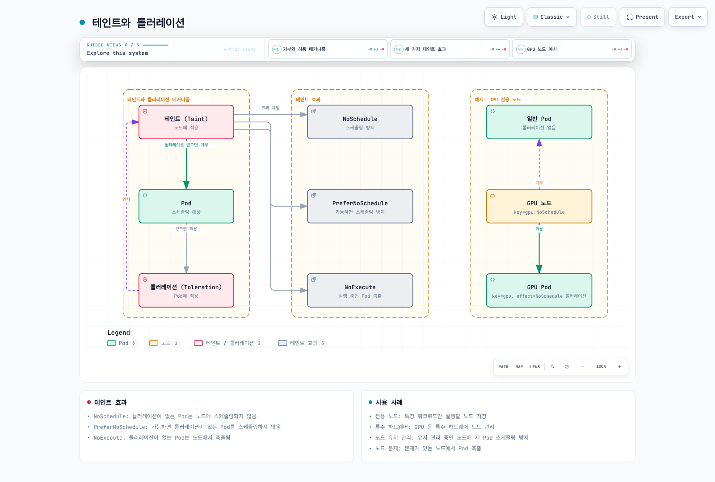Toggle the Still animation button
Viewport: 715px width, 482px height.
click(598, 17)
